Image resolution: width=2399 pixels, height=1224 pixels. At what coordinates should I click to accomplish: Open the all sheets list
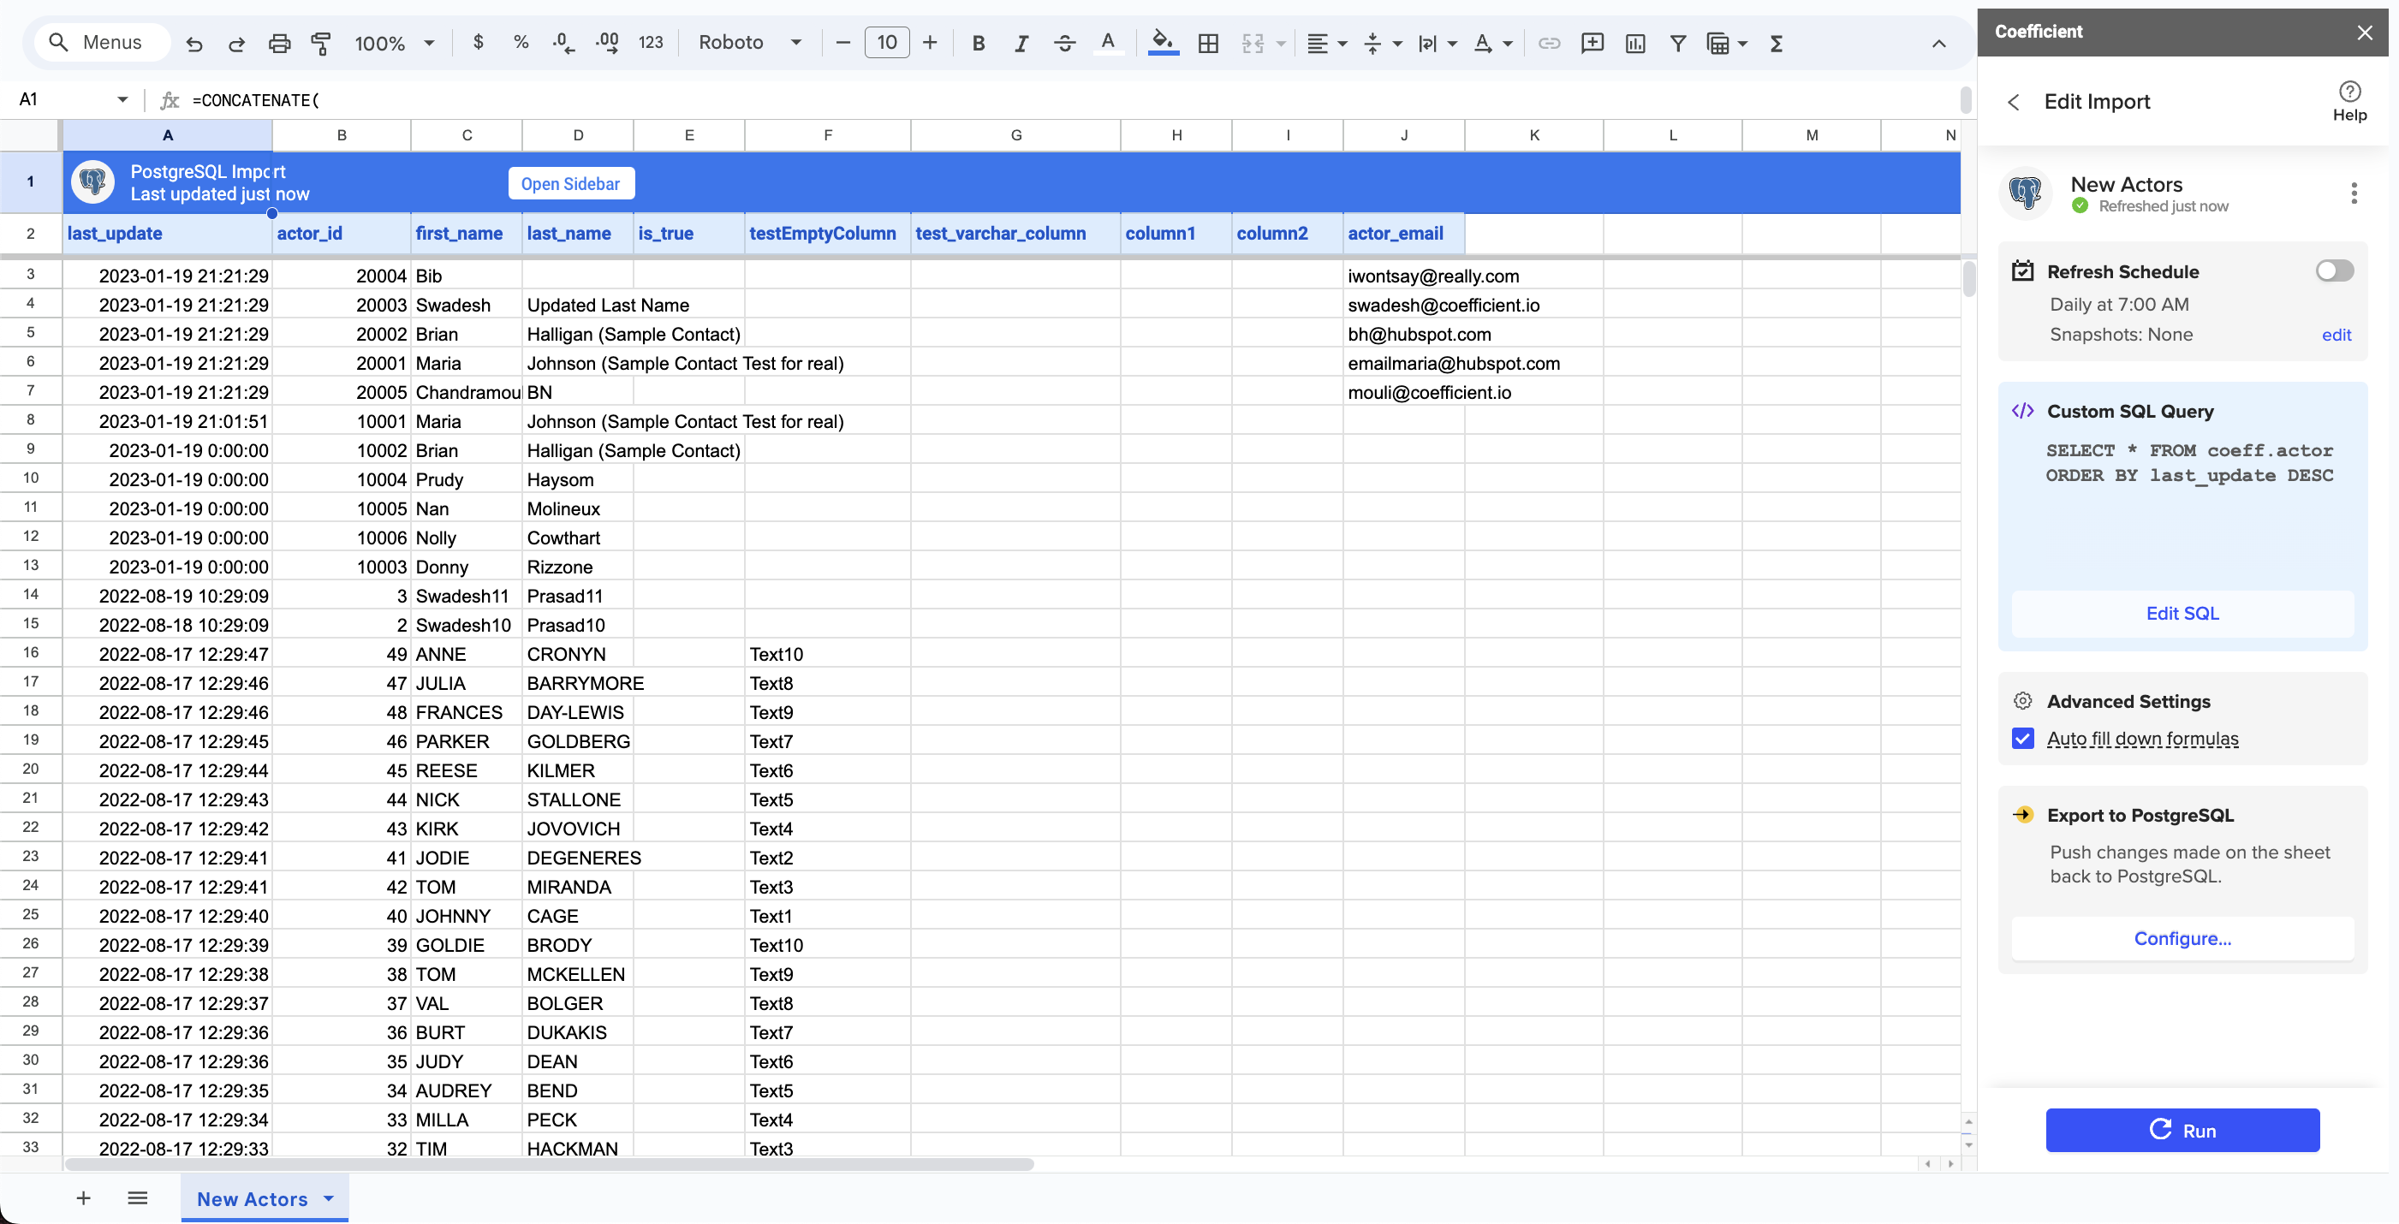[x=137, y=1198]
